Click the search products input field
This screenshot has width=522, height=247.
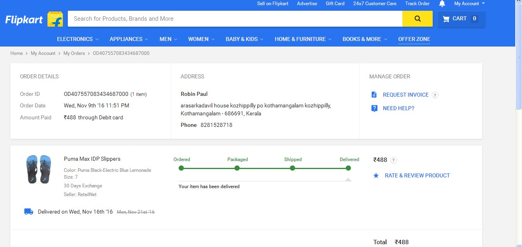235,19
